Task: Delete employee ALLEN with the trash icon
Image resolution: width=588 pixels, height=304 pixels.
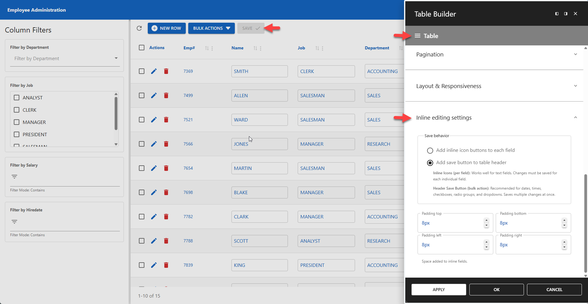Action: click(166, 95)
